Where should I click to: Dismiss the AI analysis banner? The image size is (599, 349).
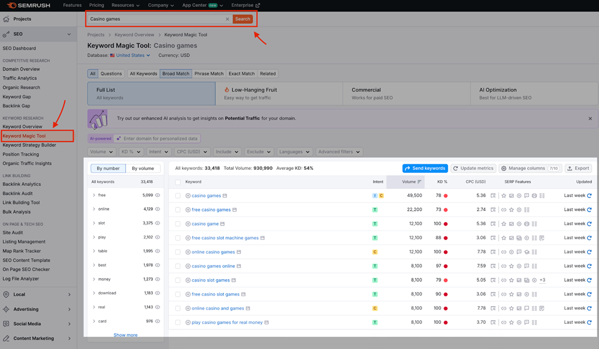click(x=590, y=118)
